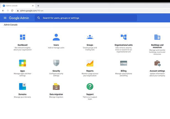Open Account settings briefcase icon
This screenshot has height=119, width=170.
click(x=157, y=63)
